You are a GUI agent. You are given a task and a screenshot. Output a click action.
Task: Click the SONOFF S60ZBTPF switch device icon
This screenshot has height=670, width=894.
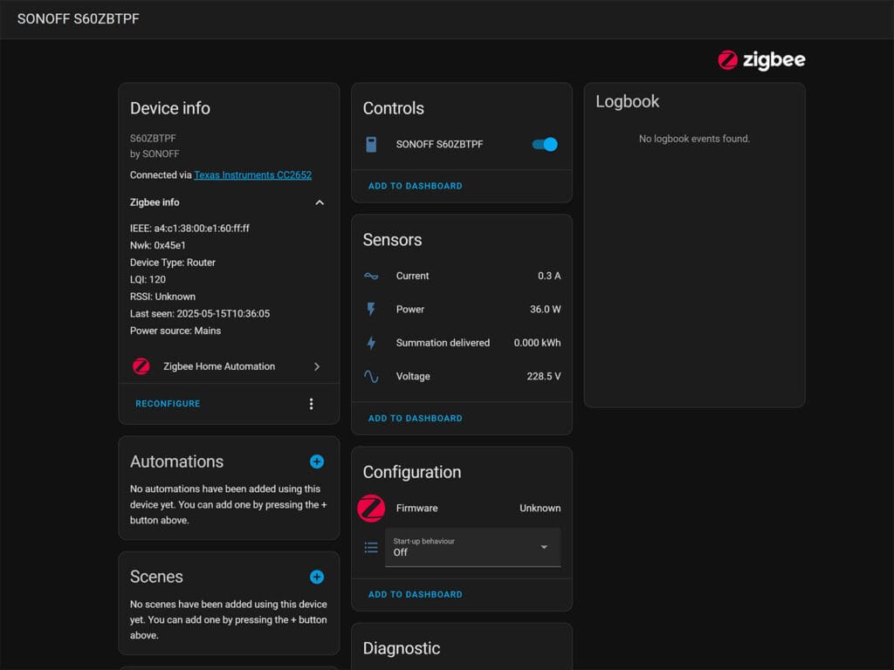[371, 145]
